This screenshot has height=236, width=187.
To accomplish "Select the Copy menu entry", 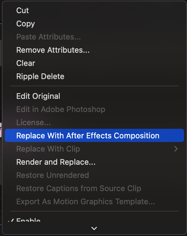I will (25, 24).
